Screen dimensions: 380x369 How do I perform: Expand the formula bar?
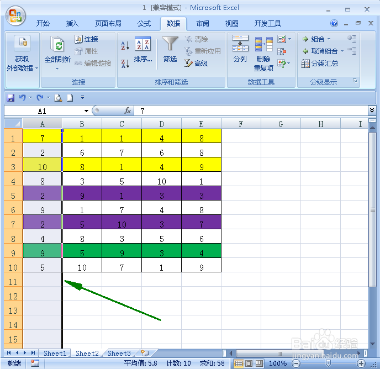372,110
